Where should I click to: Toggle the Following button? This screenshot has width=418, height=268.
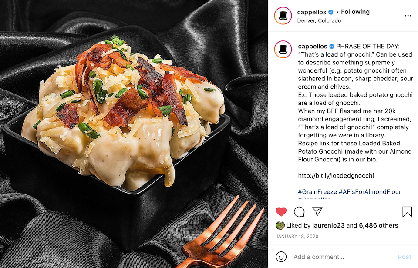pyautogui.click(x=355, y=12)
